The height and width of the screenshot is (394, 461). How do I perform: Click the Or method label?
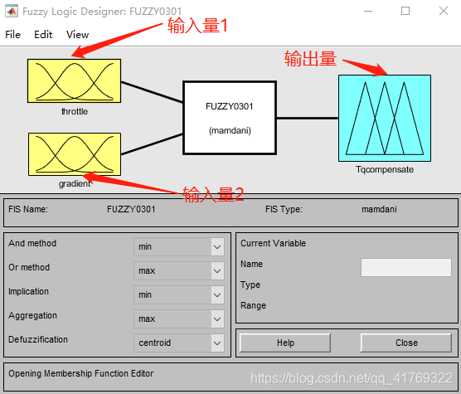[29, 267]
